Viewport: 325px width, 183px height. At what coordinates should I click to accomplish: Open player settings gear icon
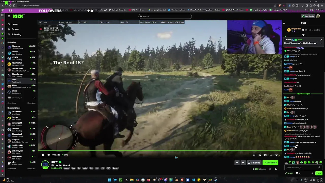[277, 155]
